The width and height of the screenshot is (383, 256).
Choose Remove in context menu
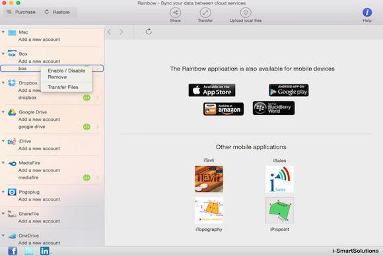click(57, 77)
